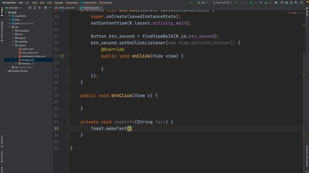Toggle code folding on line 20
Viewport: 309px width, 173px height.
(x=69, y=43)
